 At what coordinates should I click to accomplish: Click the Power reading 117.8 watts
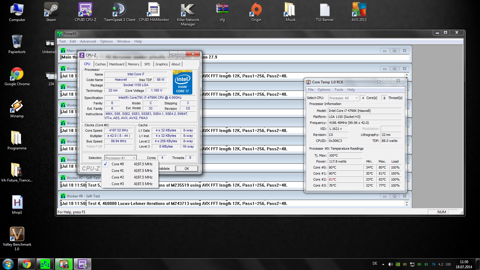tap(345, 161)
